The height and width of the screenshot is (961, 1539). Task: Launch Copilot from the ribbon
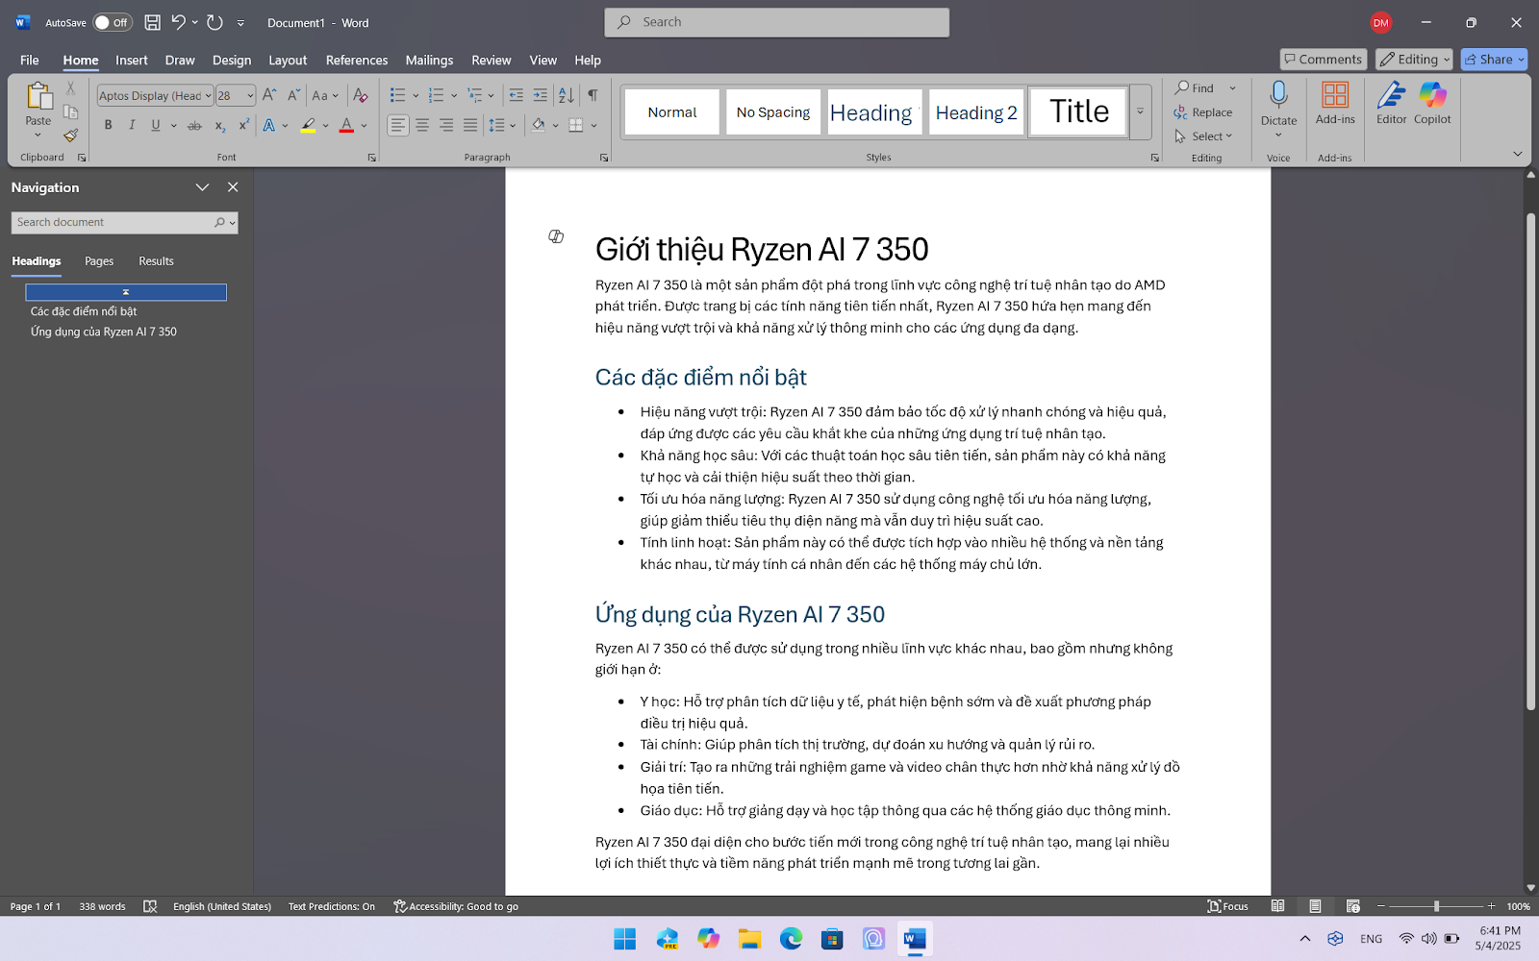(x=1432, y=104)
